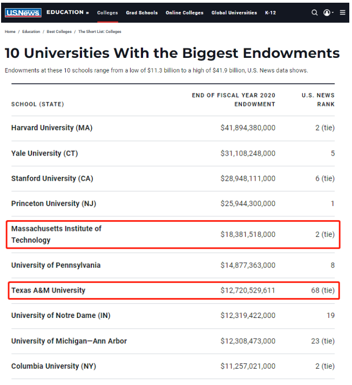Expand the Education section chevron
Screen dimensions: 352x385
click(x=87, y=12)
